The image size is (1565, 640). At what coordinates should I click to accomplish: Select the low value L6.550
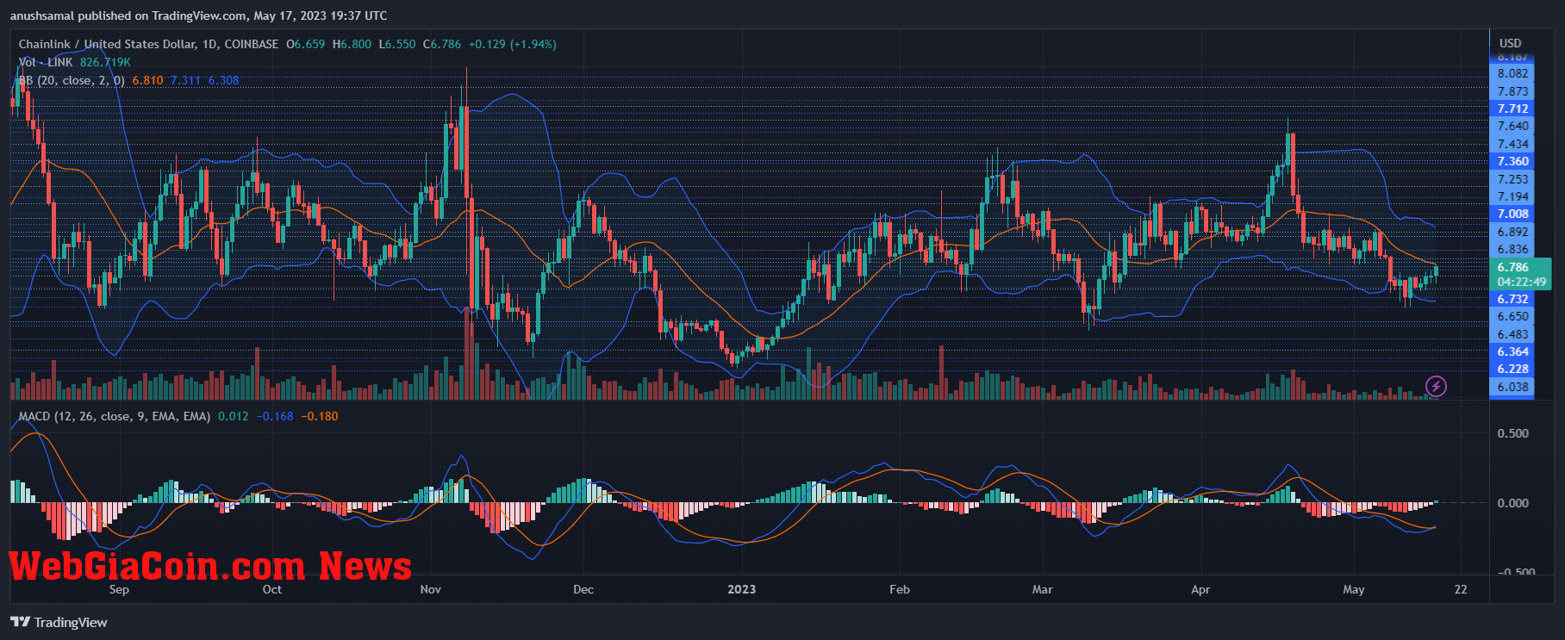397,44
